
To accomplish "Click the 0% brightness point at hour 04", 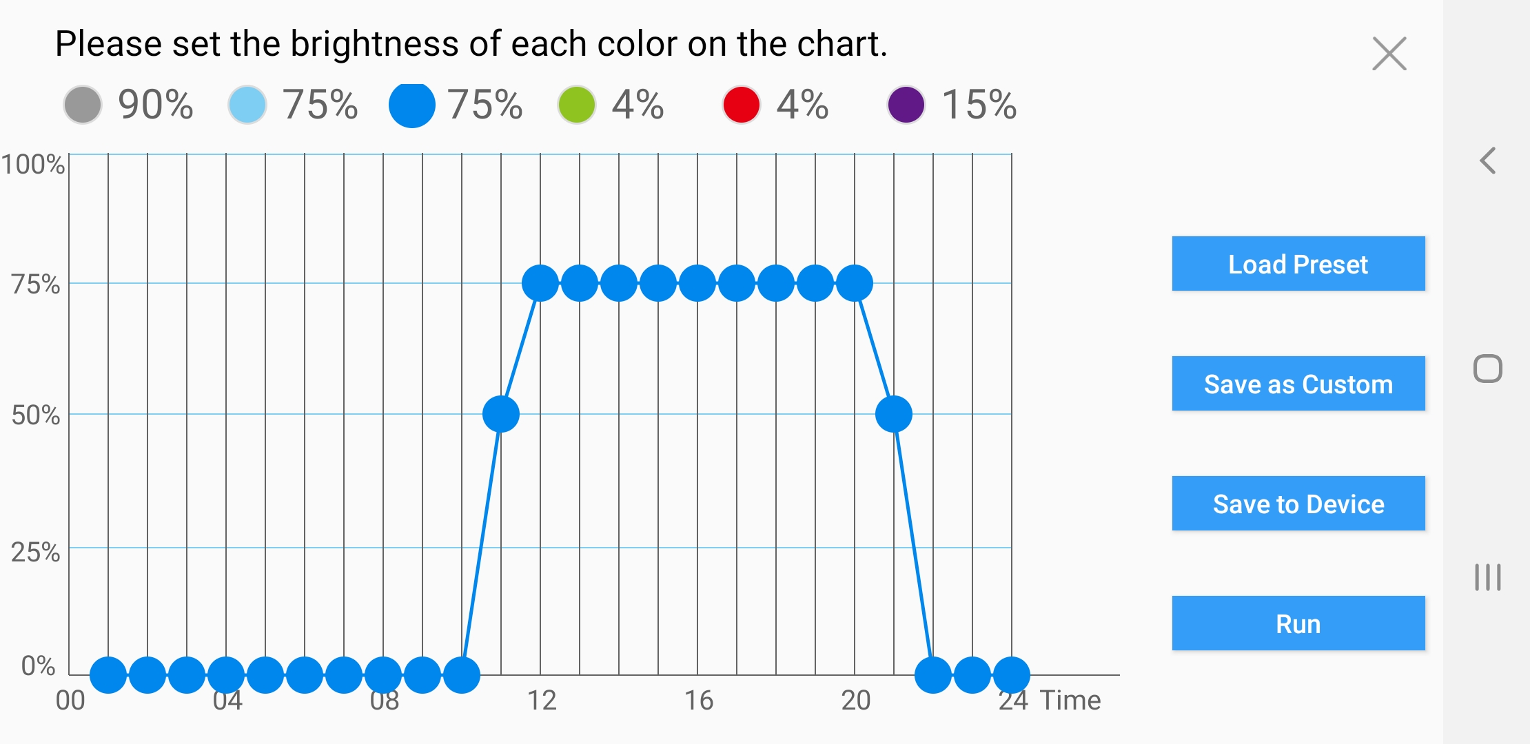I will 226,674.
